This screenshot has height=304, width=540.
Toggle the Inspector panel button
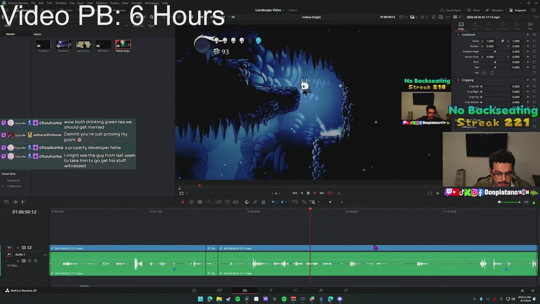[518, 10]
